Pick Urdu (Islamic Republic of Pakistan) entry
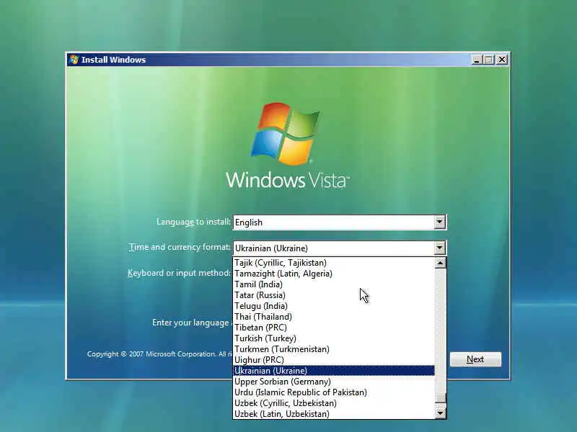Screen dimensions: 577x432 334,392
